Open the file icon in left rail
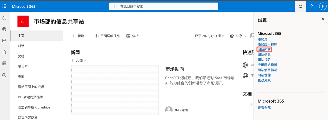The height and width of the screenshot is (120, 328). (x=4, y=52)
